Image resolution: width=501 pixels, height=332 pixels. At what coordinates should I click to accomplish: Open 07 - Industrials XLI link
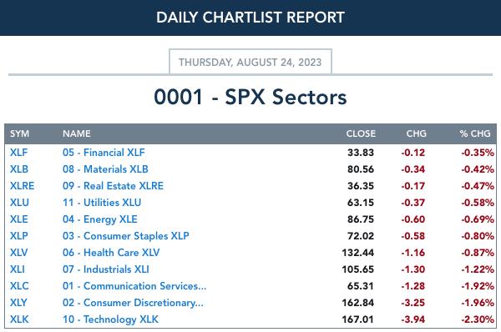(106, 269)
